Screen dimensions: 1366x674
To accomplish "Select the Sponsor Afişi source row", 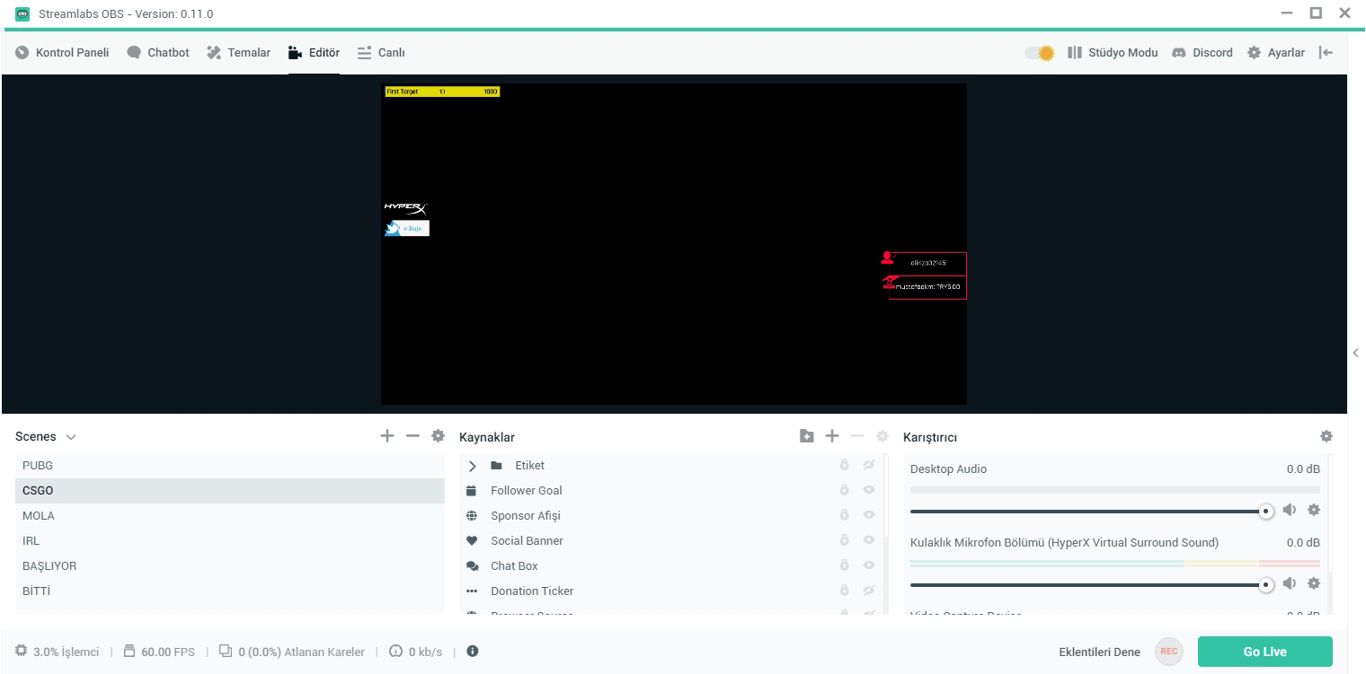I will point(671,516).
